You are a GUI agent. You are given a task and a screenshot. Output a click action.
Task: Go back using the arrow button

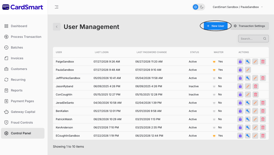(56, 27)
